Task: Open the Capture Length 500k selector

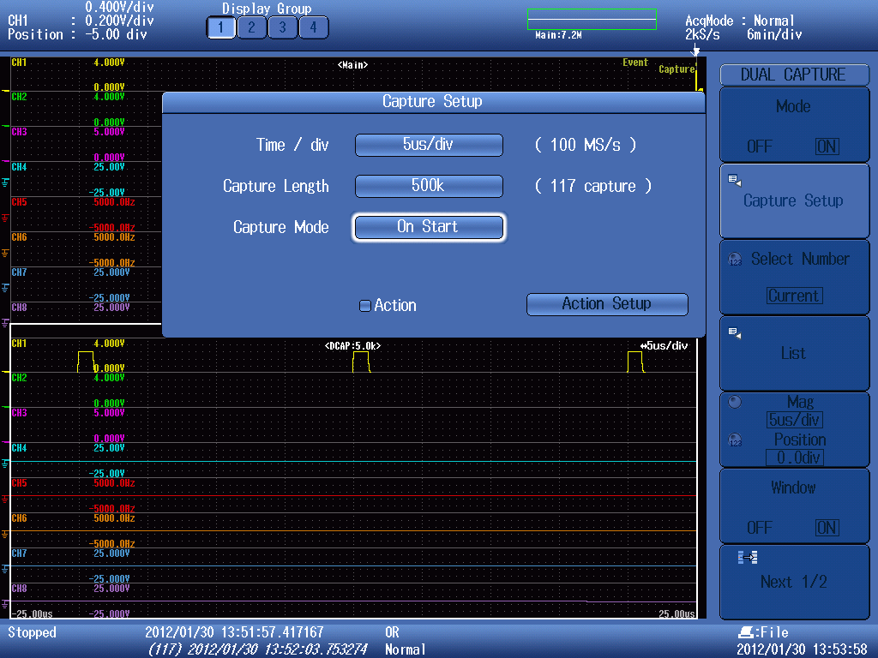Action: coord(429,186)
